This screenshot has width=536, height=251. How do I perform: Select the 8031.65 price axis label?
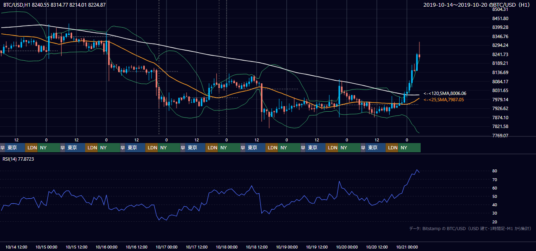click(500, 90)
